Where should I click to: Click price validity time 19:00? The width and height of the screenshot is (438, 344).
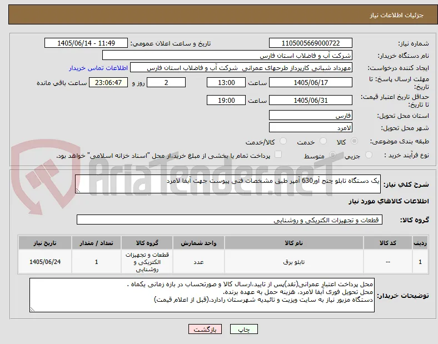coord(226,100)
